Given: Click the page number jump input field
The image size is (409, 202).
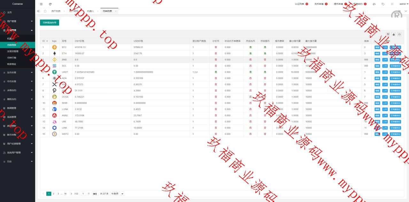Looking at the screenshot, I should [83, 194].
